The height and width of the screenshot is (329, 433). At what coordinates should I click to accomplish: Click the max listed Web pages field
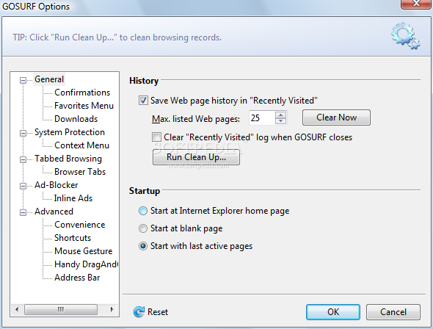(262, 118)
